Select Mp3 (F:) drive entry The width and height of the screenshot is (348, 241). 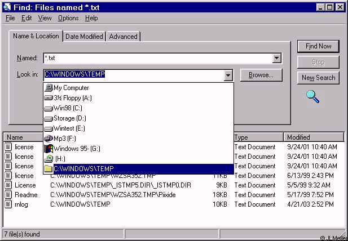click(x=138, y=139)
